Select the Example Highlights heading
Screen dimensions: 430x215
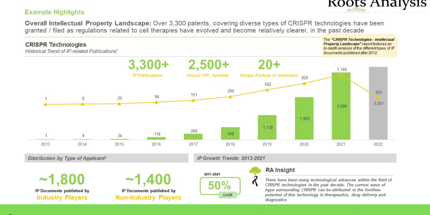pyautogui.click(x=54, y=12)
